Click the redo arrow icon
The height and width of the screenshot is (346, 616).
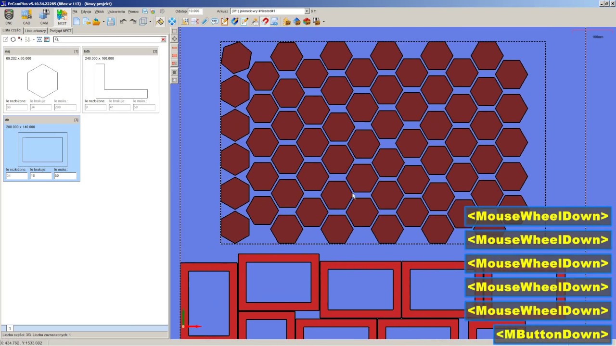(x=133, y=22)
